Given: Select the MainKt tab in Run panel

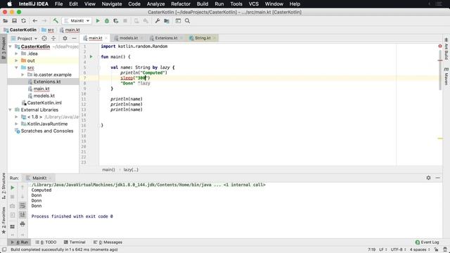Looking at the screenshot, I should tap(39, 178).
